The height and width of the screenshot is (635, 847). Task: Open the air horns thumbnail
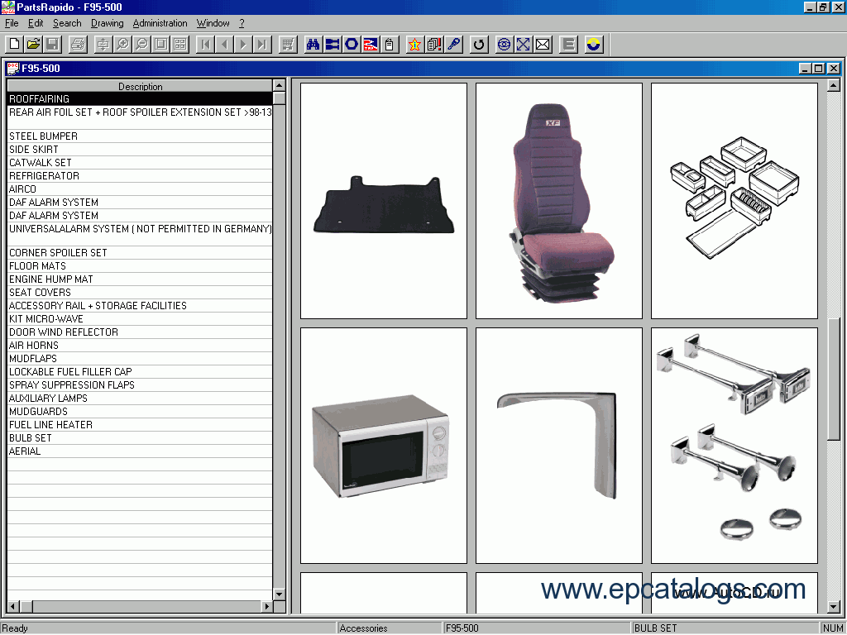coord(735,446)
